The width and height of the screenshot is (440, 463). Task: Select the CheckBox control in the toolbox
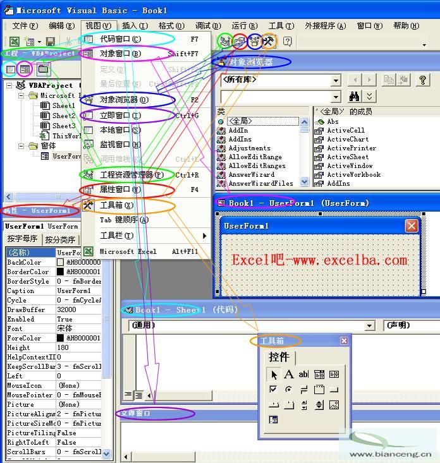tap(273, 390)
